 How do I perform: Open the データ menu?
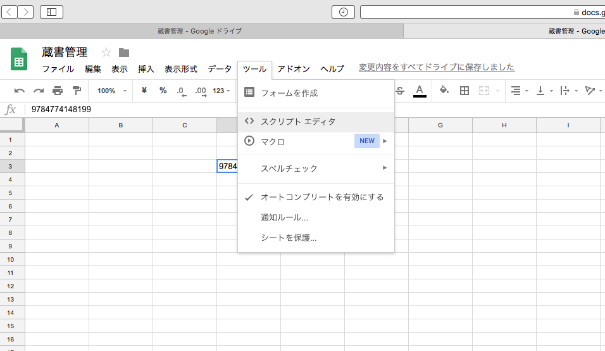[x=220, y=69]
